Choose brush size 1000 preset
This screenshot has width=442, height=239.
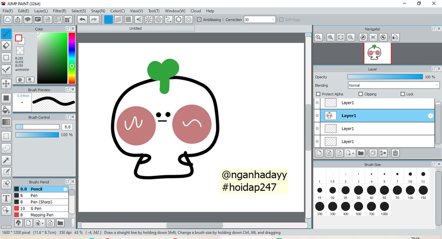click(384, 208)
